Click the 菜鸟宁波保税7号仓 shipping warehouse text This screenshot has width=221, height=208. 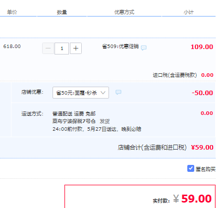click(x=74, y=121)
